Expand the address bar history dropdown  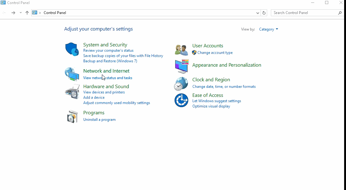tap(257, 13)
